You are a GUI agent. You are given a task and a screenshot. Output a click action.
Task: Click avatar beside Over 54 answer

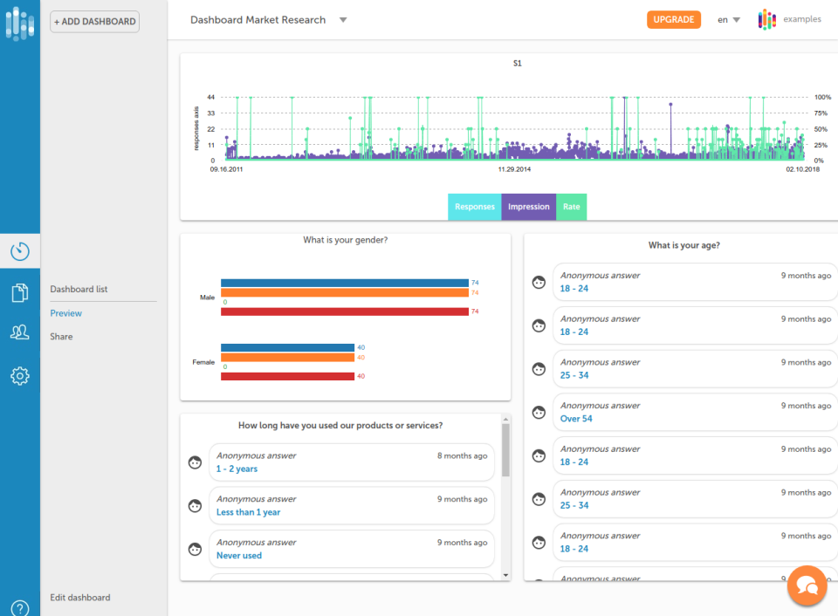point(539,412)
